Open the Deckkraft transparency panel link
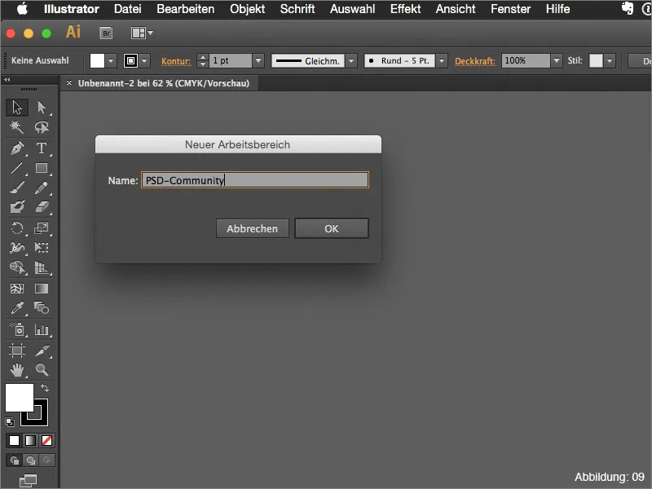 tap(475, 61)
